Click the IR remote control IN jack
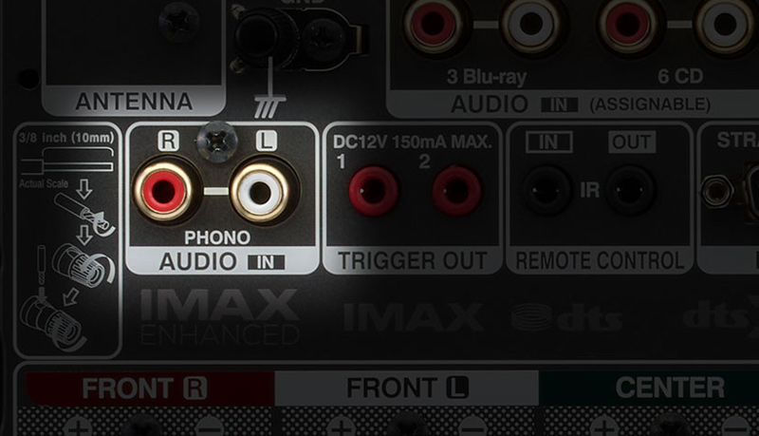This screenshot has width=759, height=436. click(x=547, y=190)
